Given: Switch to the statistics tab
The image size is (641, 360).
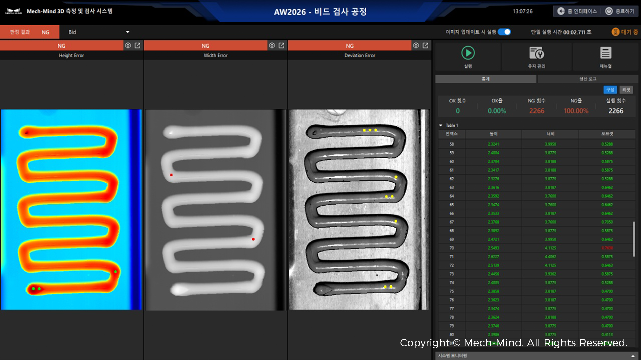Looking at the screenshot, I should [486, 79].
